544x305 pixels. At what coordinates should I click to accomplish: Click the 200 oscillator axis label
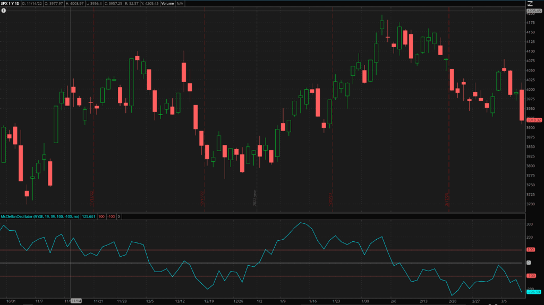[530, 238]
